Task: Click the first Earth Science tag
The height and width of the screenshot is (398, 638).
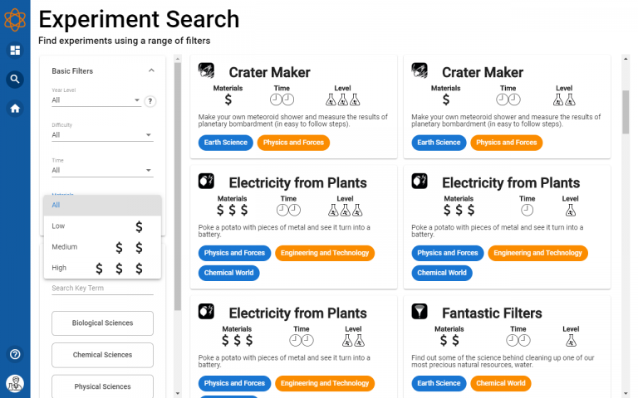Action: tap(224, 143)
